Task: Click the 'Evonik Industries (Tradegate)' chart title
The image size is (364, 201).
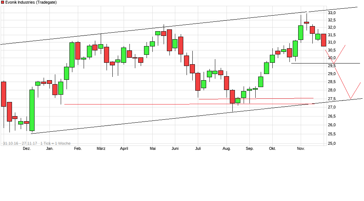Action: click(31, 3)
